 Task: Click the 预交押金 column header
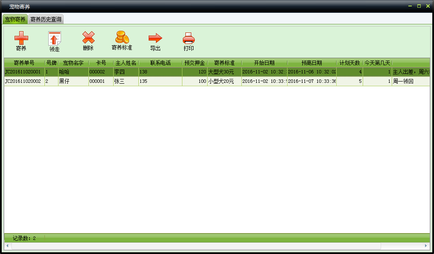pyautogui.click(x=194, y=63)
